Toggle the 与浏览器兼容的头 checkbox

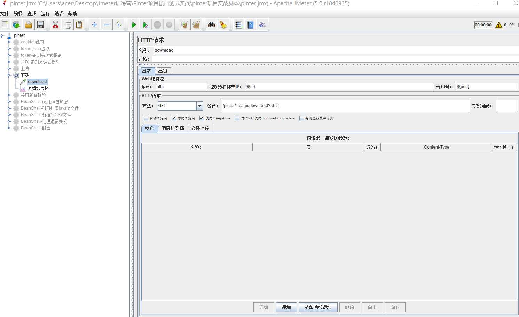(301, 118)
